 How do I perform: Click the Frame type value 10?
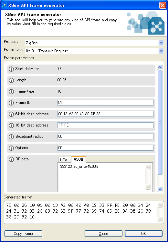coord(59,91)
